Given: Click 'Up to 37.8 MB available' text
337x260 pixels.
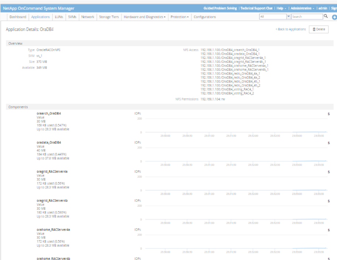Looking at the screenshot, I should [53, 158].
